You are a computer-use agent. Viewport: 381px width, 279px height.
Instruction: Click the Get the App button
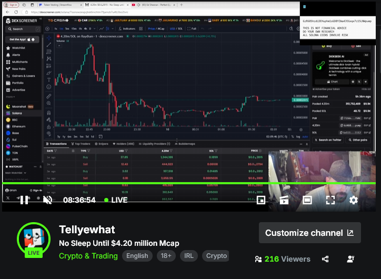click(22, 39)
